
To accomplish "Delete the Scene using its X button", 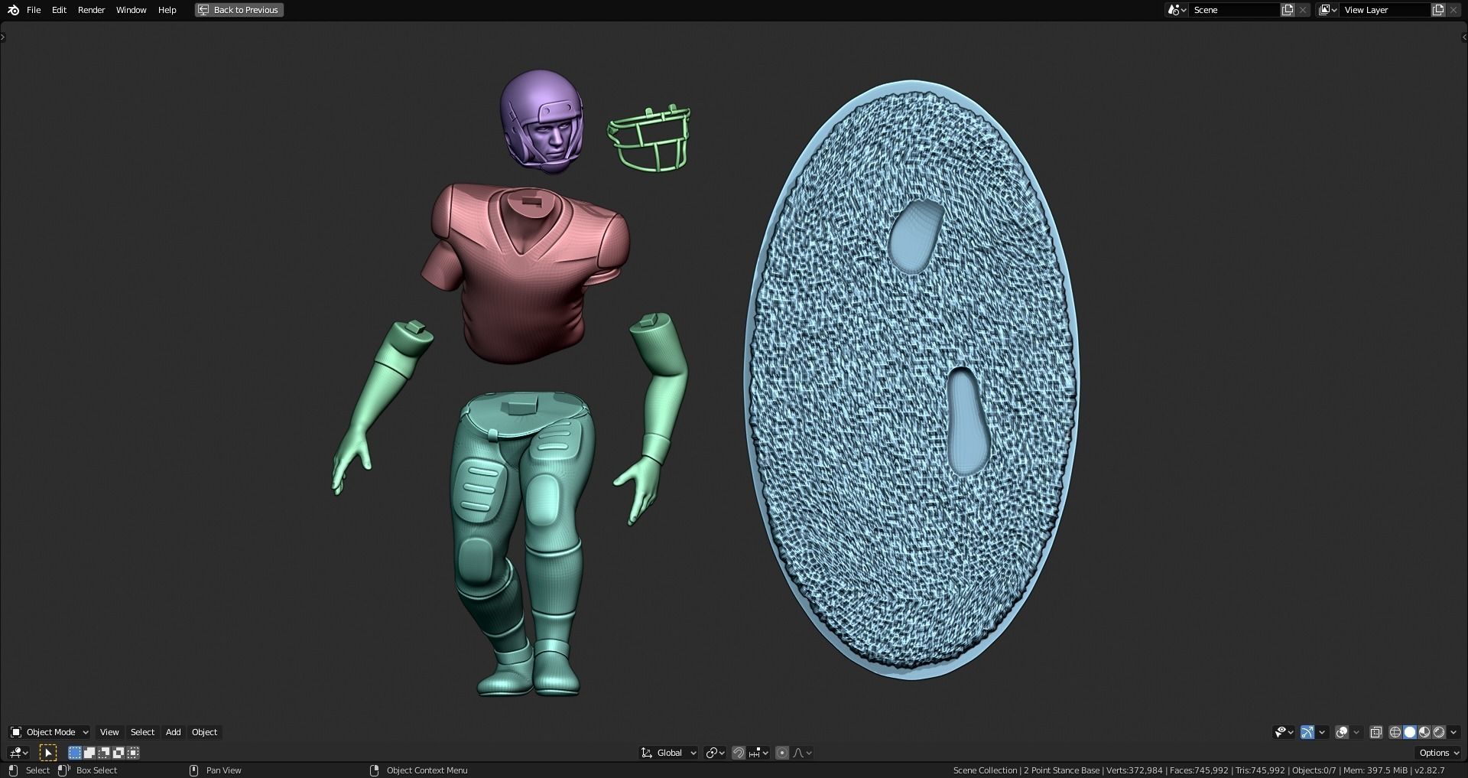I will click(1303, 10).
